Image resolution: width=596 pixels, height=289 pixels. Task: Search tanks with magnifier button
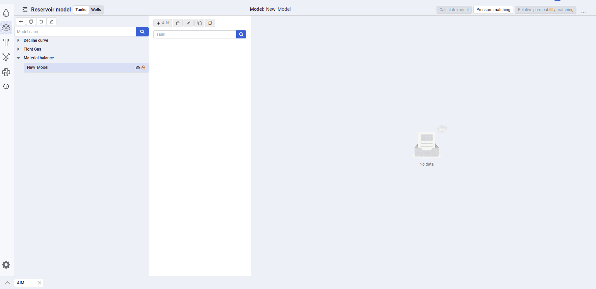241,34
